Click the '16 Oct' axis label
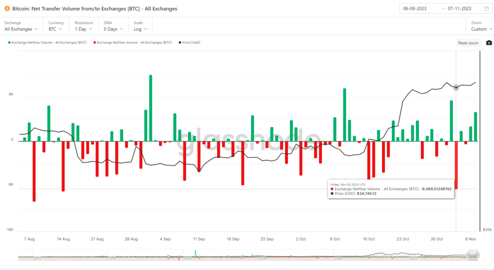This screenshot has height=270, width=494. [x=369, y=239]
